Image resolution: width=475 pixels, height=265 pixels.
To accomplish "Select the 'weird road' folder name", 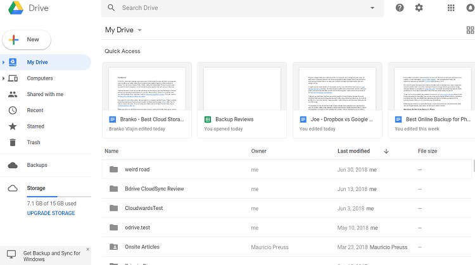I will pos(137,169).
